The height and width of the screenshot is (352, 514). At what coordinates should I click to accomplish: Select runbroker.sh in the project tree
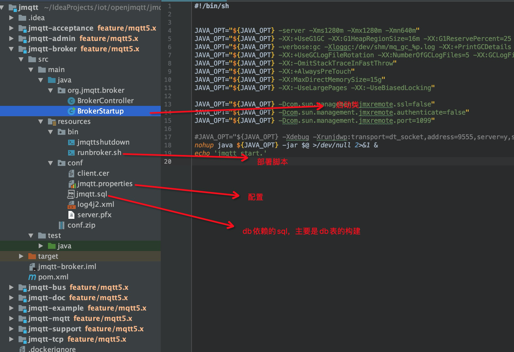80,153
